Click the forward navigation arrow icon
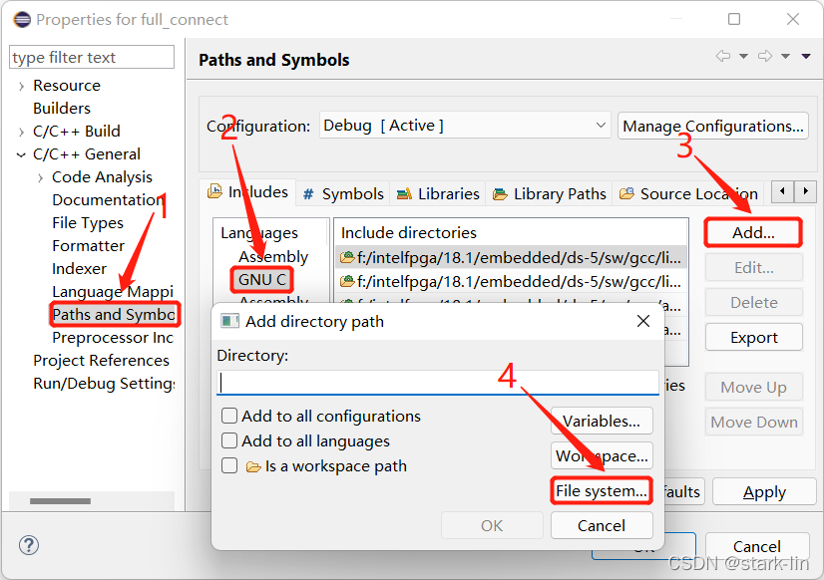Screen dimensions: 824x580 click(765, 56)
